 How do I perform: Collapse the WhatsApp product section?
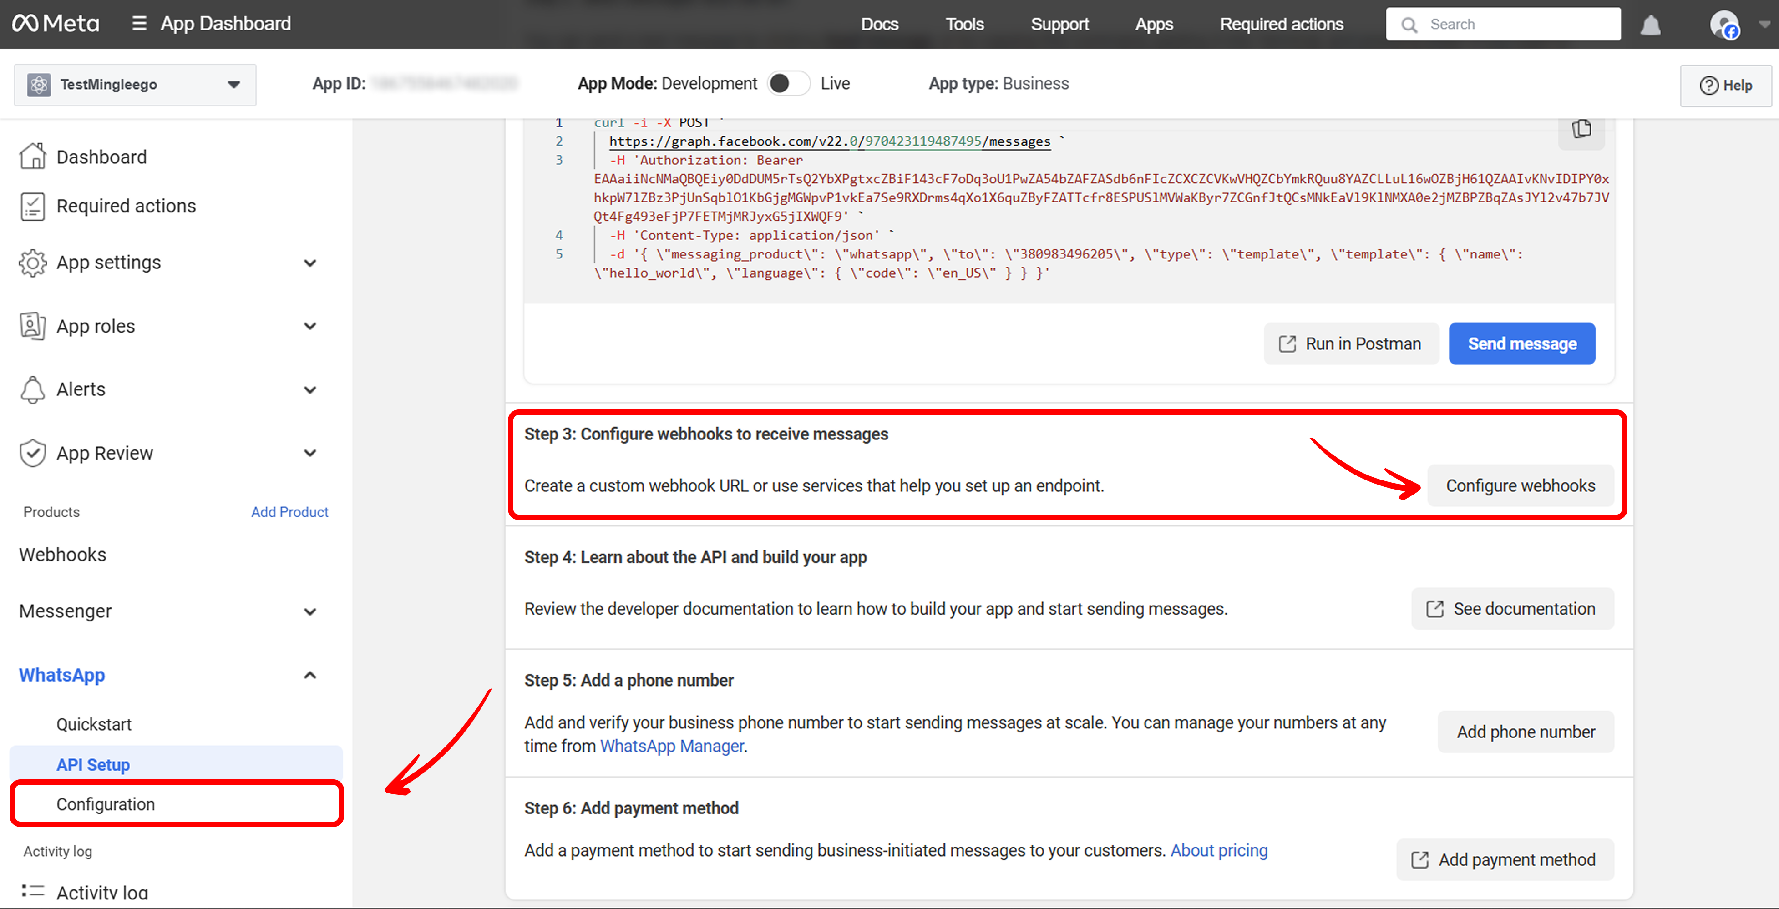[x=310, y=675]
